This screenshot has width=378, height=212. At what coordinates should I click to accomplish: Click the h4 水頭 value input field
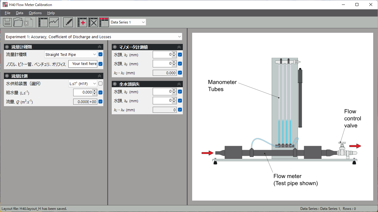coord(162,101)
